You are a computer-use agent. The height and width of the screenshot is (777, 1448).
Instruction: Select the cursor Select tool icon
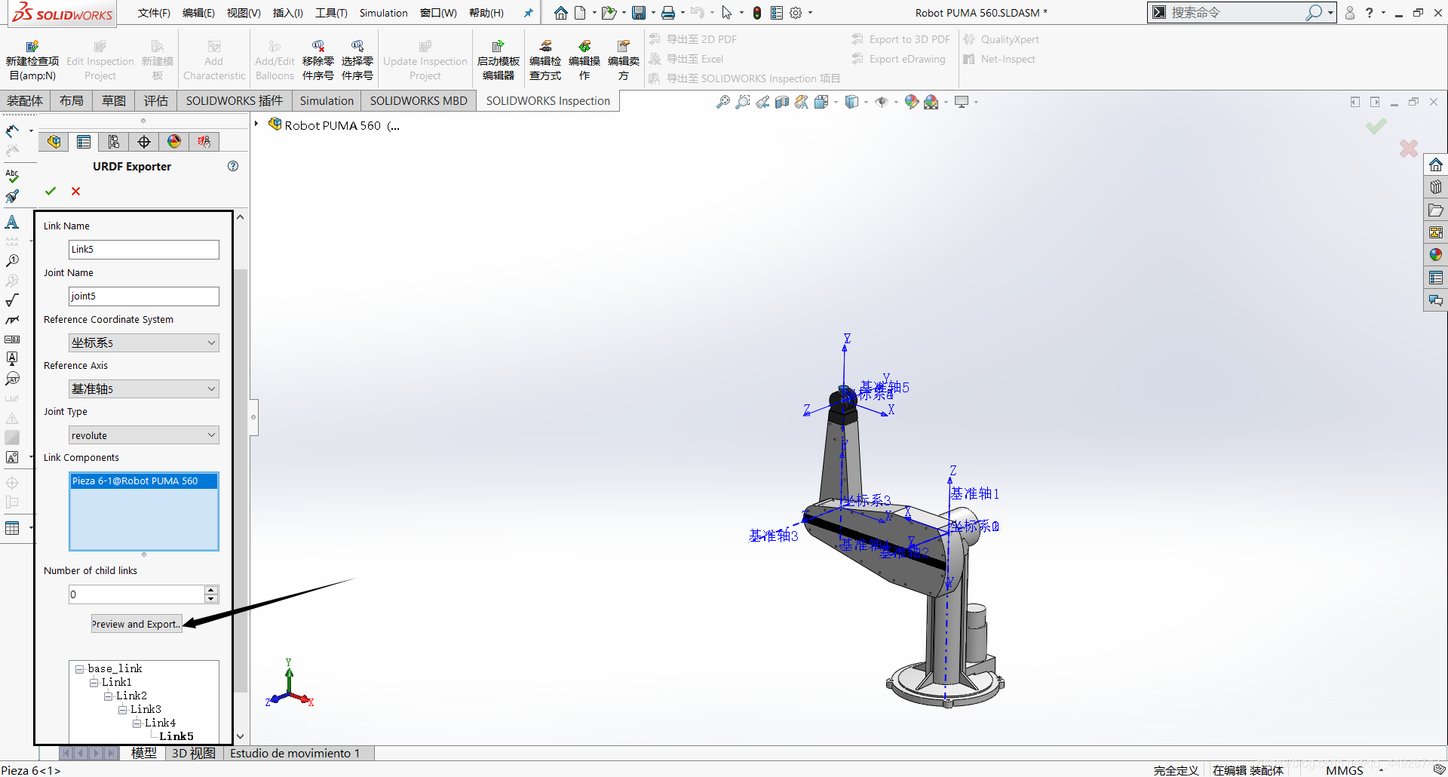pyautogui.click(x=726, y=13)
